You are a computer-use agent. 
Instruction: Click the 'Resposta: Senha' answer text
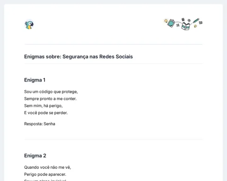40,124
